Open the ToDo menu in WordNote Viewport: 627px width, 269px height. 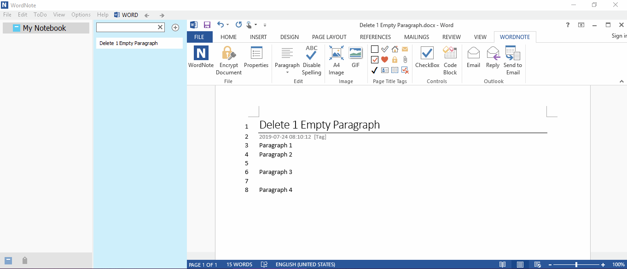point(40,15)
